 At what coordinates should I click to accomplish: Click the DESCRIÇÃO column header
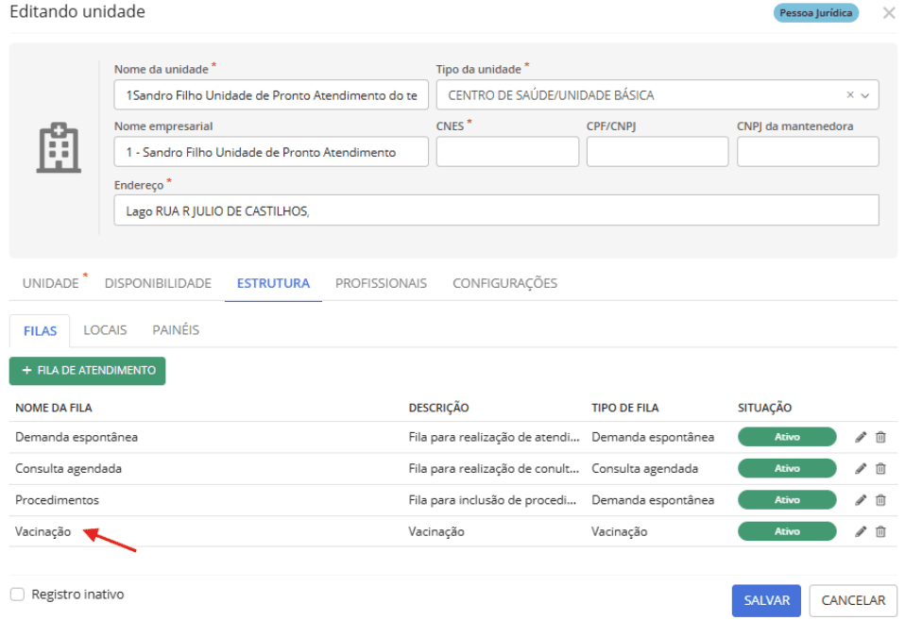coord(438,408)
